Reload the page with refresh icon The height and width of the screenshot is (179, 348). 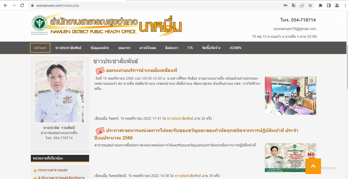pyautogui.click(x=22, y=5)
